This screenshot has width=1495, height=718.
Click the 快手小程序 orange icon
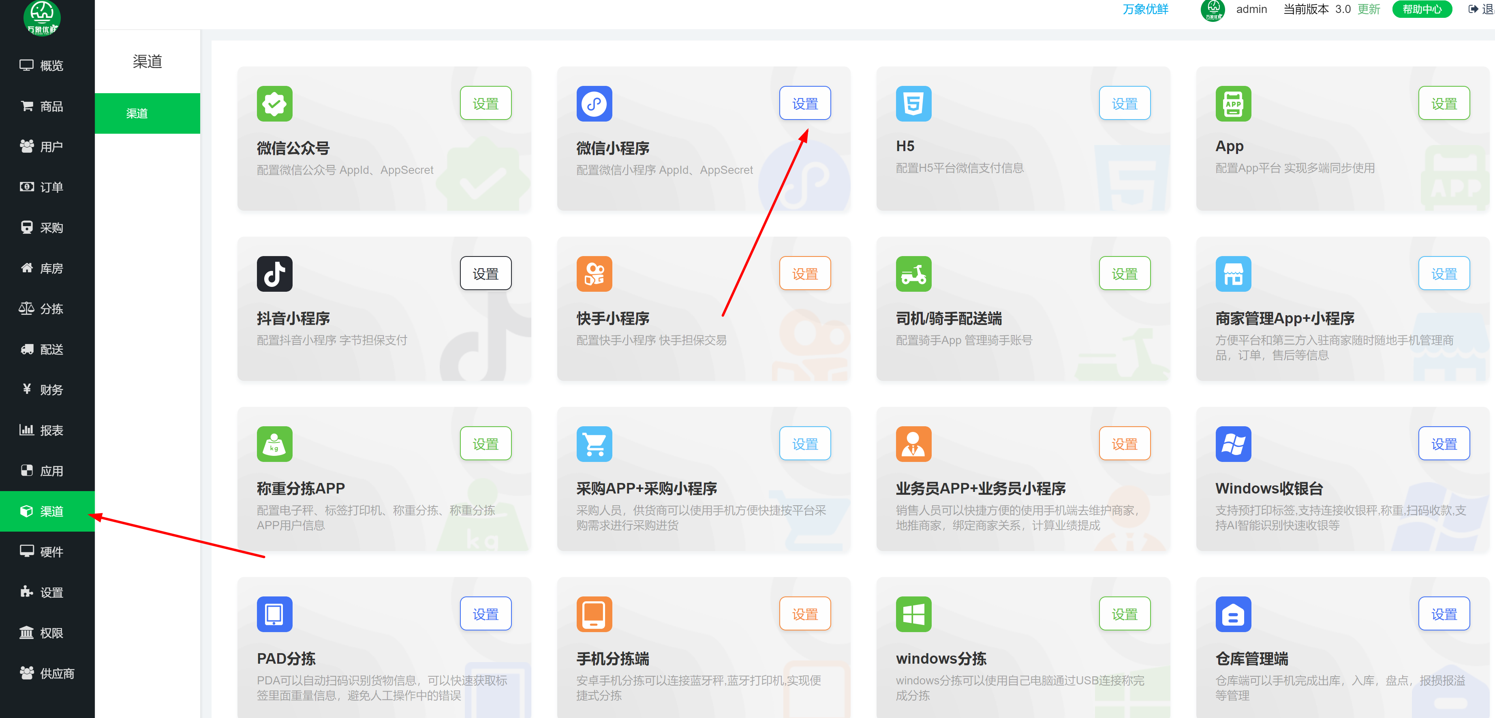[594, 274]
